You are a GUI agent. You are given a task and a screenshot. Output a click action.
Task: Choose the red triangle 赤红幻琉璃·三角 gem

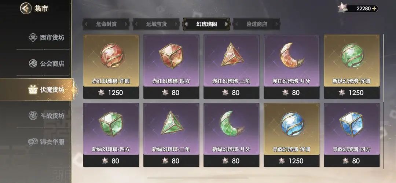231,66
